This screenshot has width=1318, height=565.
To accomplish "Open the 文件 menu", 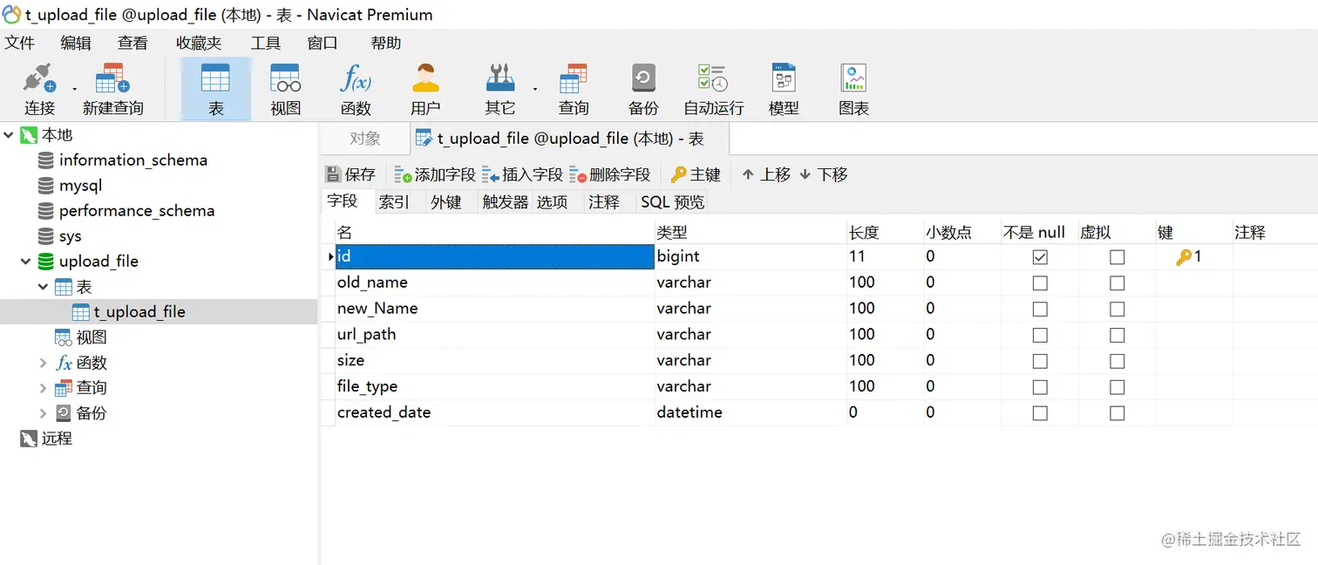I will click(x=19, y=43).
